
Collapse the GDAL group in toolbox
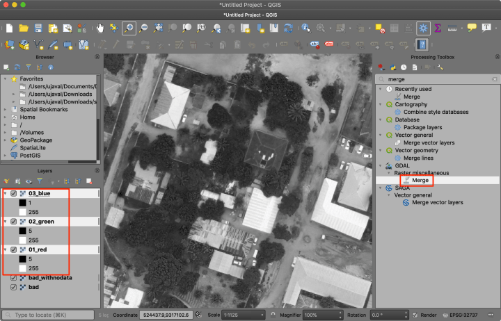(381, 166)
